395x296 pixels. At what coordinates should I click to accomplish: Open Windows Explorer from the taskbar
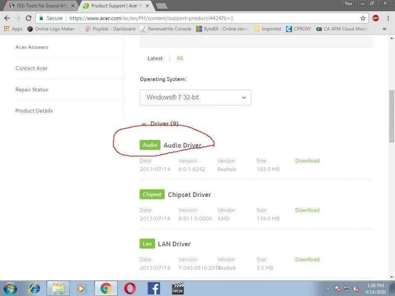pos(58,289)
